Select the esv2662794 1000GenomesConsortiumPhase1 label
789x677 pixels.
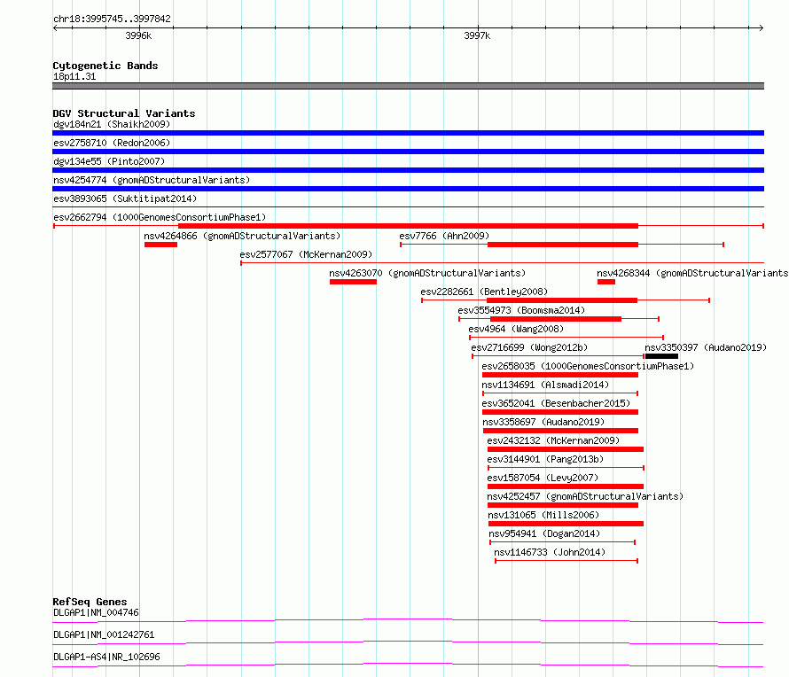(160, 217)
